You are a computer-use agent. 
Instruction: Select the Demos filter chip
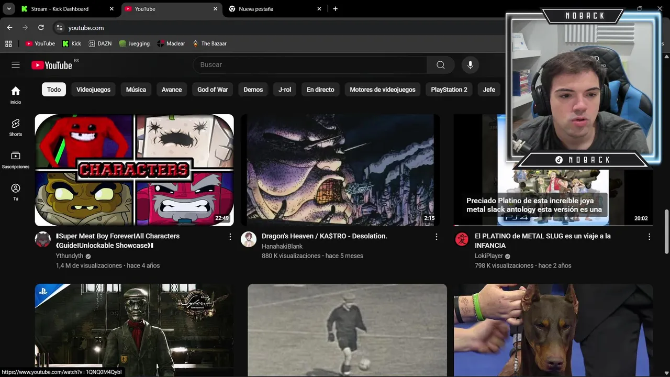point(253,90)
